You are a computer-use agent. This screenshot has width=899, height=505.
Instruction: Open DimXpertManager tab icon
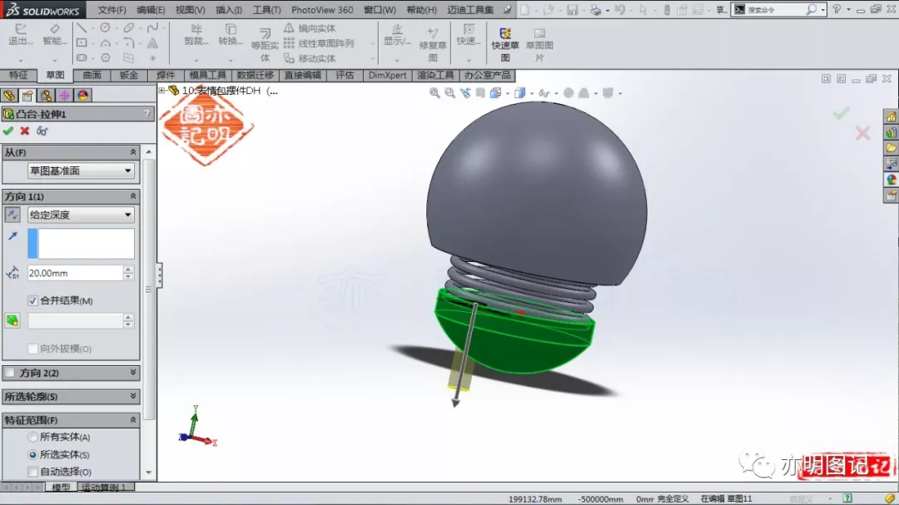click(x=64, y=95)
